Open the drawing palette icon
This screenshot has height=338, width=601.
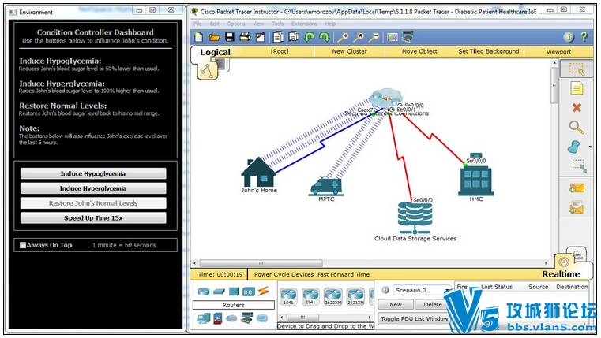[393, 37]
